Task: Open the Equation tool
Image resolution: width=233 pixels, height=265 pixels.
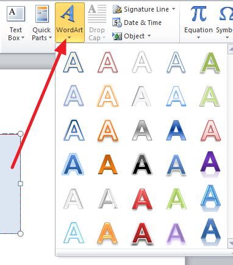Action: click(x=198, y=23)
